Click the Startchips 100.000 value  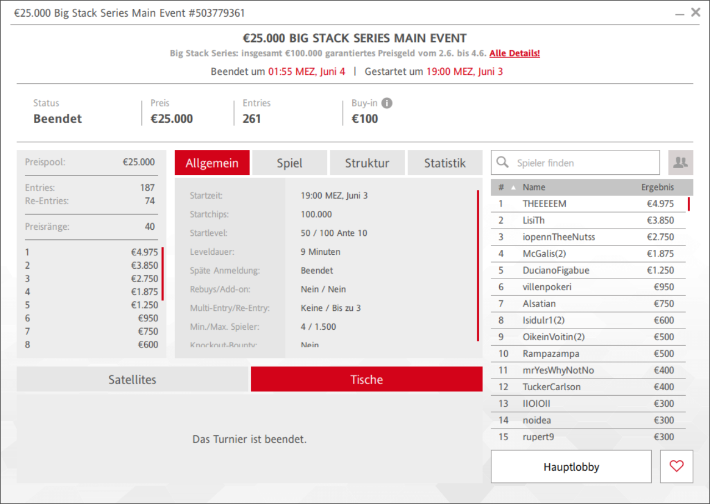coord(316,214)
